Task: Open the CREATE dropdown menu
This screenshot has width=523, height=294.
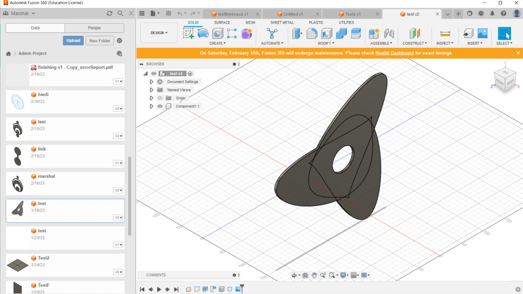Action: 217,43
